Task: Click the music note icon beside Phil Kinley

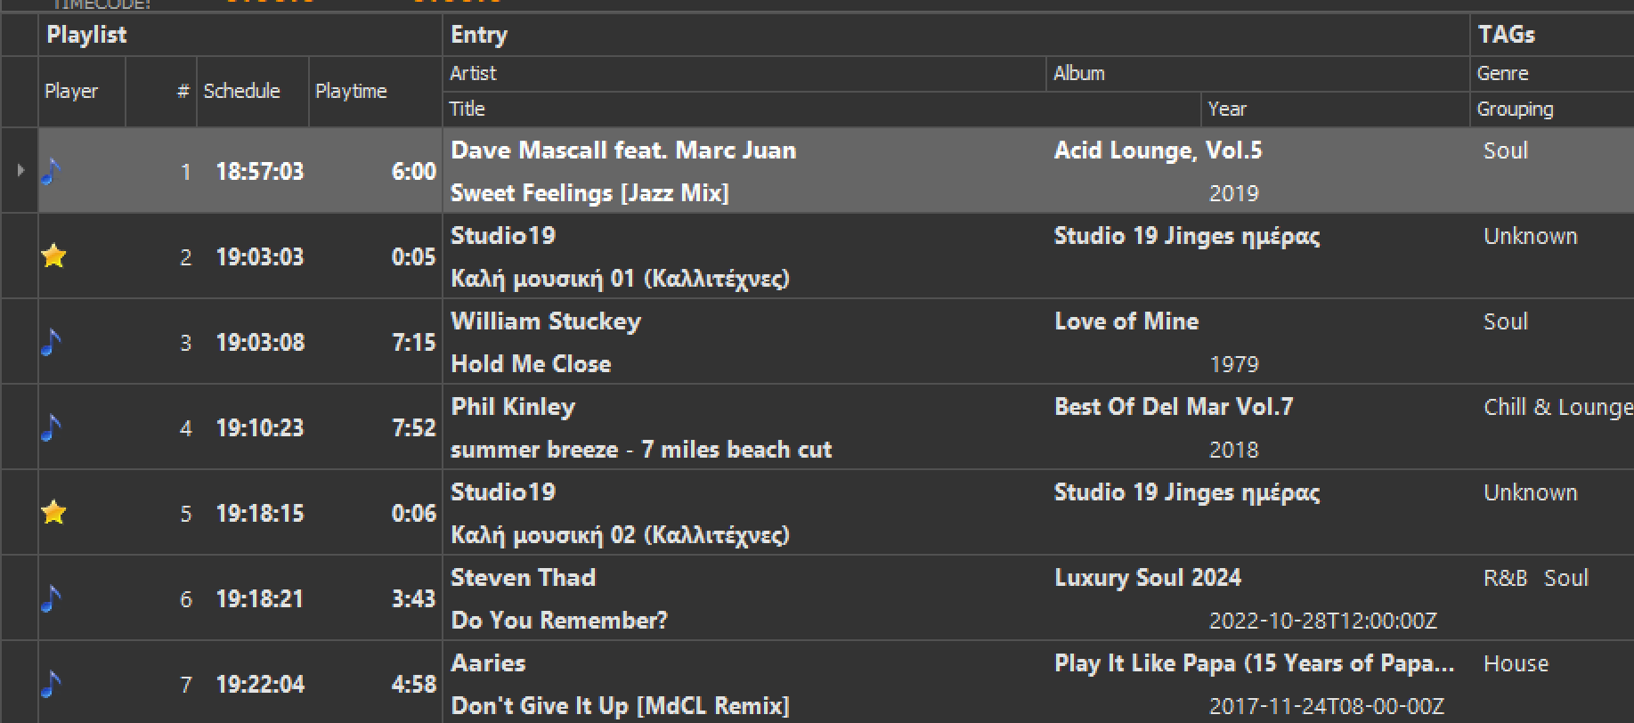Action: coord(52,427)
